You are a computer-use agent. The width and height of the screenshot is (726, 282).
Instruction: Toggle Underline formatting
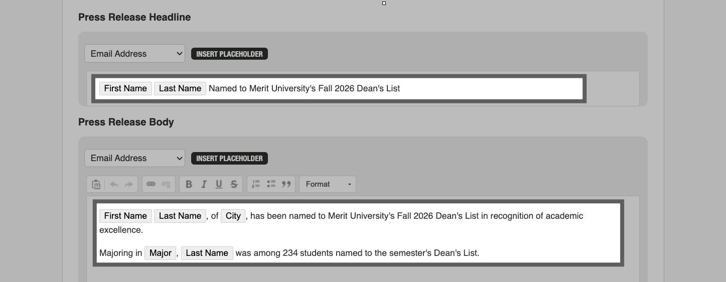pos(219,184)
